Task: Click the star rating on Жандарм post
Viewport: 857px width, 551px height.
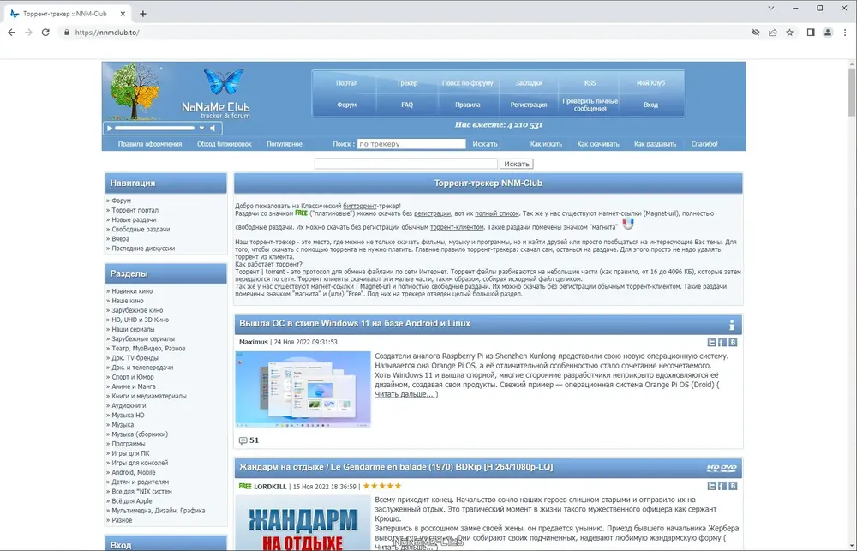Action: [382, 486]
